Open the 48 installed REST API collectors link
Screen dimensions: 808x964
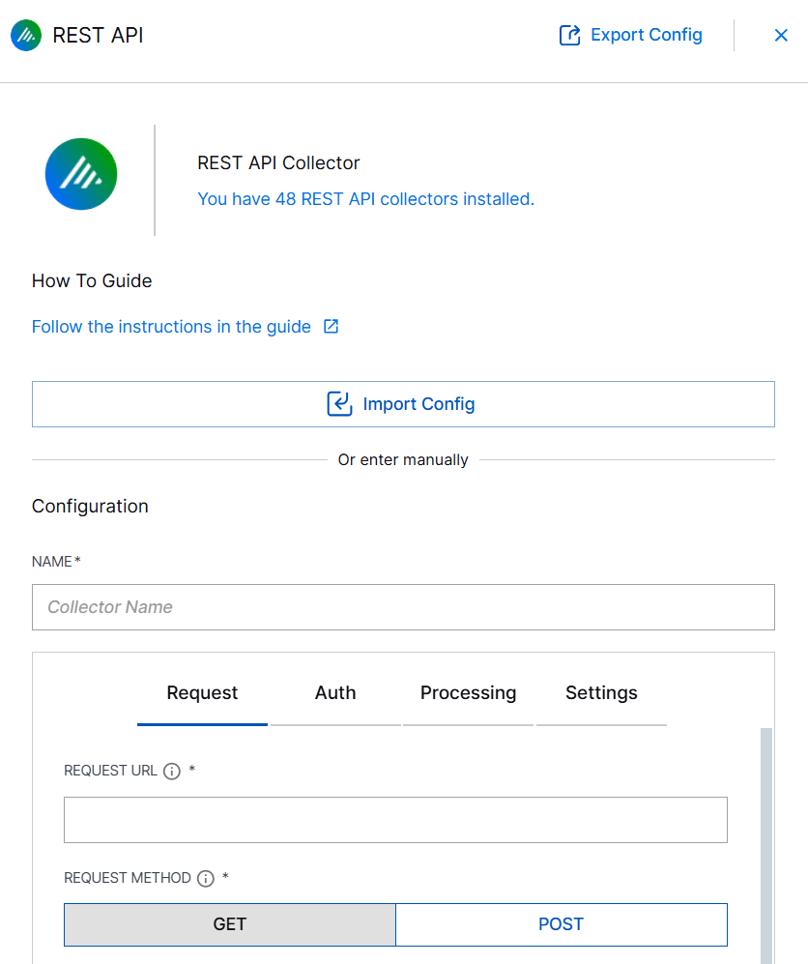[x=365, y=199]
